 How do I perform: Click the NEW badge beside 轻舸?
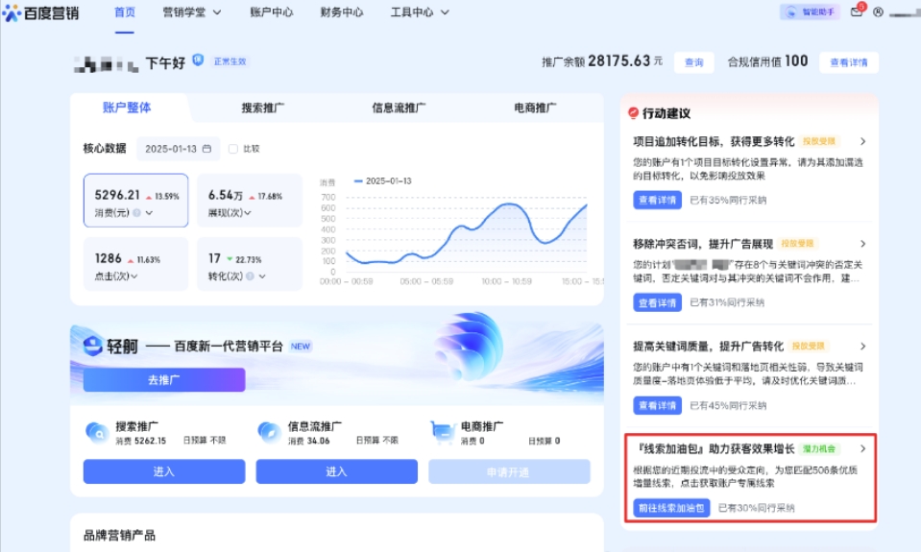coord(301,347)
